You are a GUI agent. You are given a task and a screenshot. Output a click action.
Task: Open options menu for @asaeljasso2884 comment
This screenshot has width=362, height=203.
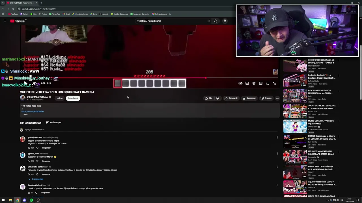[x=277, y=138]
